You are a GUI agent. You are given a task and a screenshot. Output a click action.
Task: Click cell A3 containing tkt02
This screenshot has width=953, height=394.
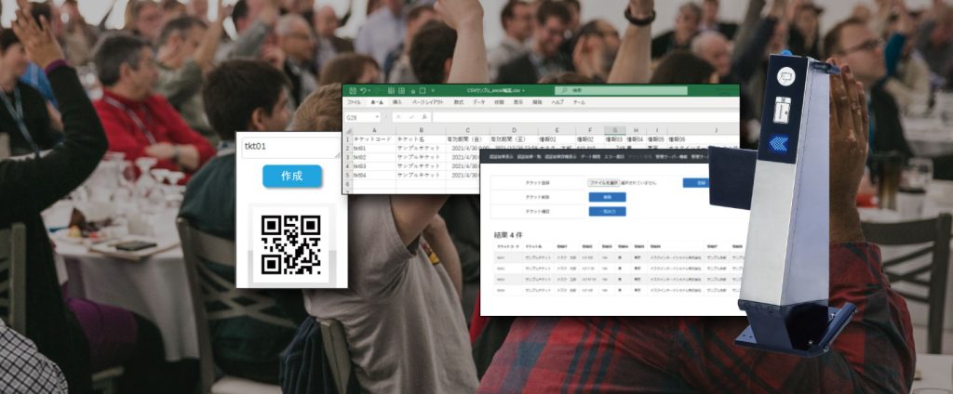click(x=374, y=157)
